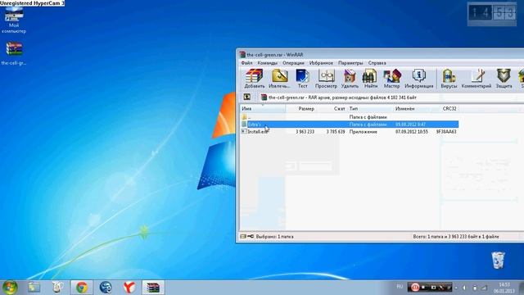524x295 pixels.
Task: Sort by the Тип column header
Action: pos(370,109)
